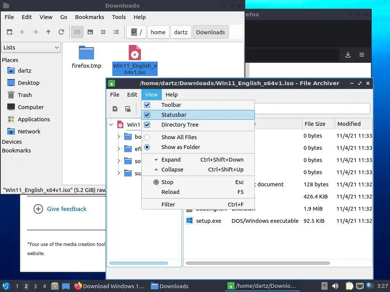
Task: Open Go menu in file manager
Action: tap(64, 17)
